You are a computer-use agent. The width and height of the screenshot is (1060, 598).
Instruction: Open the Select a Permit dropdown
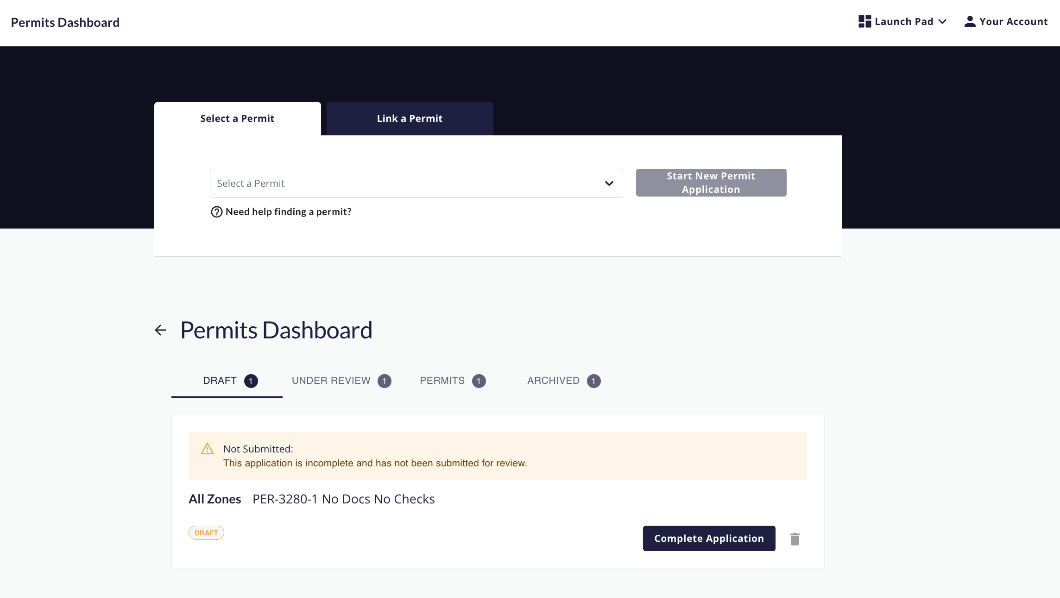[x=416, y=183]
